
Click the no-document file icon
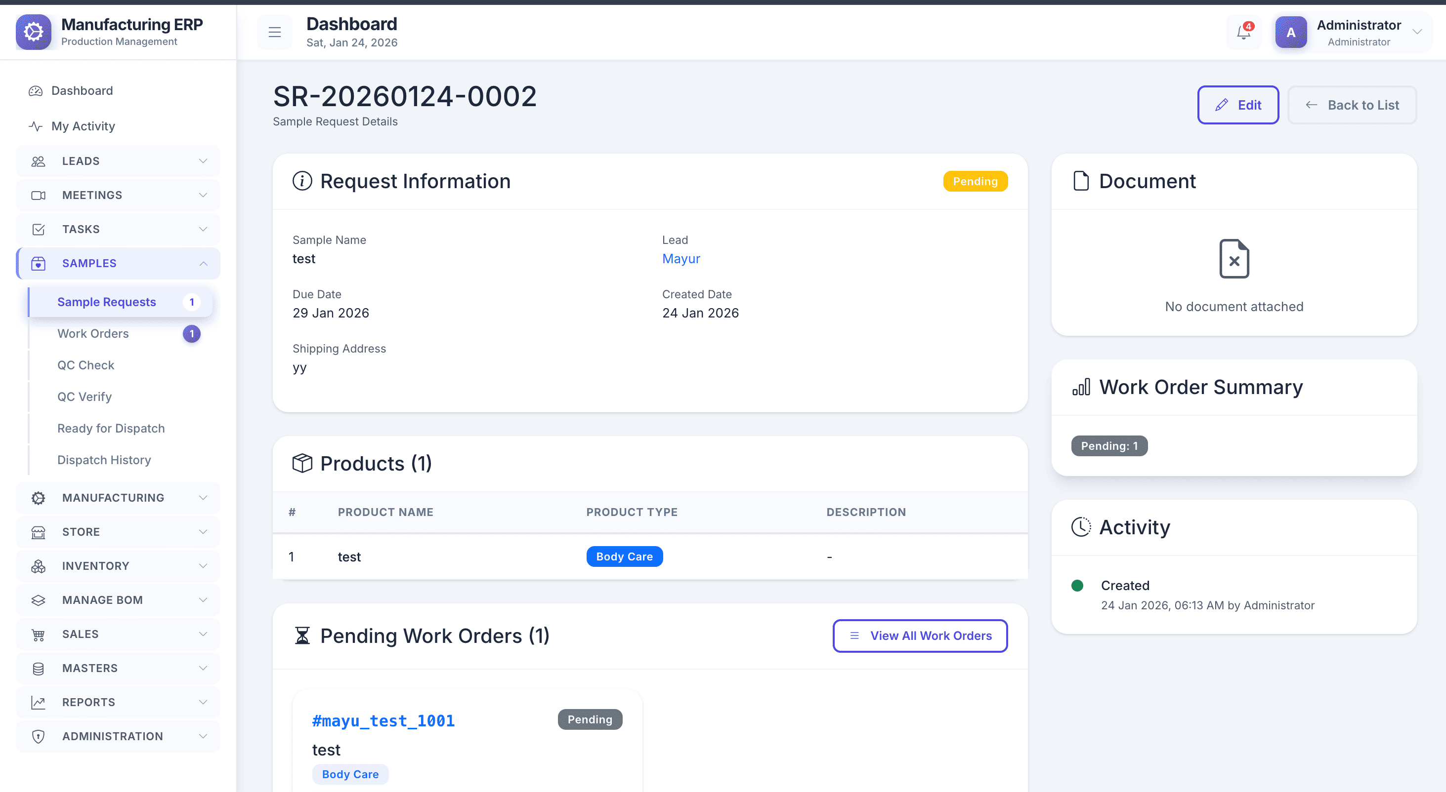1234,259
